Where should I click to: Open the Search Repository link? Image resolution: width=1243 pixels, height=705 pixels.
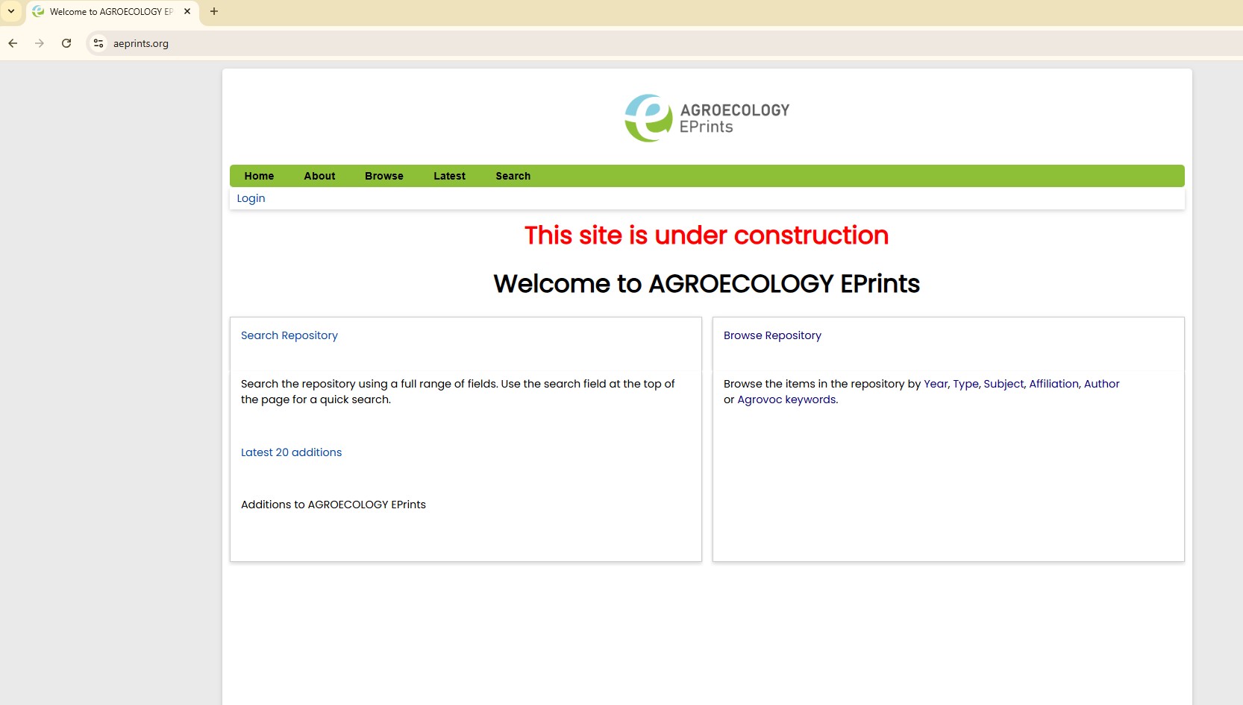pos(289,335)
